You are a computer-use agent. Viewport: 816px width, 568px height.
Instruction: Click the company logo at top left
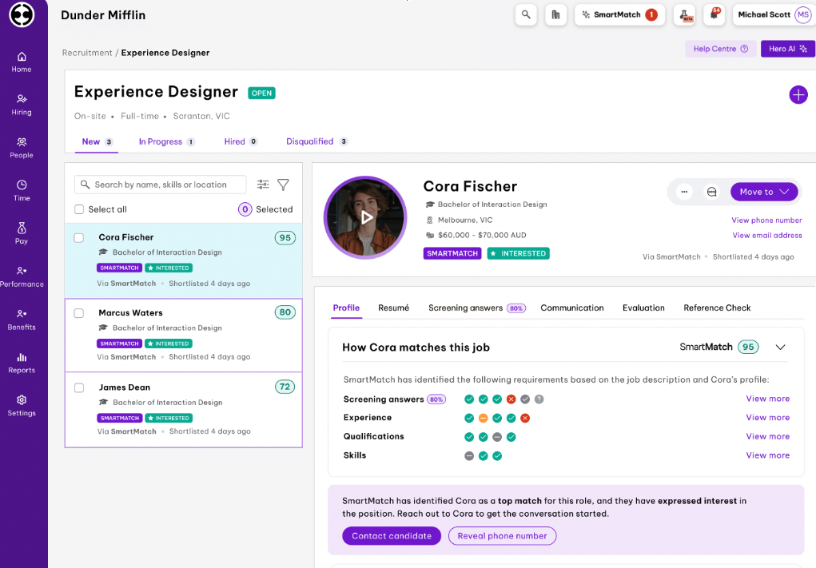pos(22,14)
